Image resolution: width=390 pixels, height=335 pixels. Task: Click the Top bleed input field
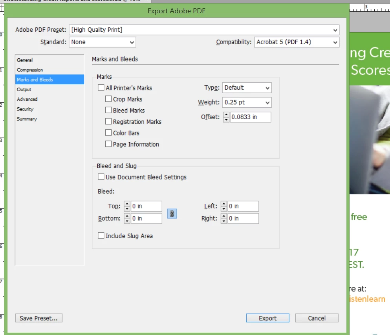[146, 206]
